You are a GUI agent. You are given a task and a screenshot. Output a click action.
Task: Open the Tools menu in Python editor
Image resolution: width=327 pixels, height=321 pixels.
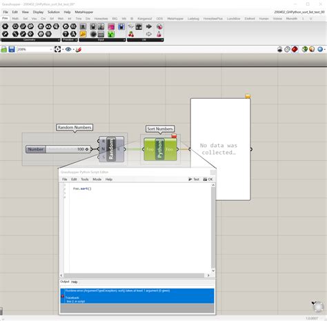[x=85, y=179]
